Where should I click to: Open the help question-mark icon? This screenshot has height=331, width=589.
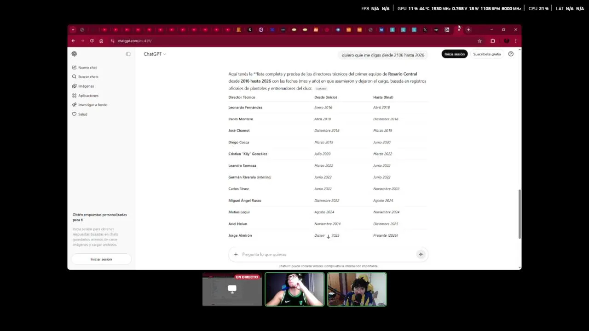pyautogui.click(x=511, y=54)
